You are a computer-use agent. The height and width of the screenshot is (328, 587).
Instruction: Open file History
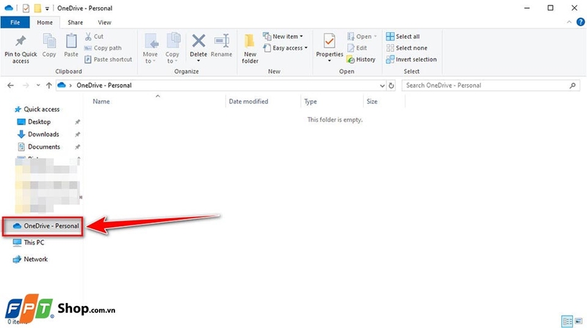coord(361,59)
